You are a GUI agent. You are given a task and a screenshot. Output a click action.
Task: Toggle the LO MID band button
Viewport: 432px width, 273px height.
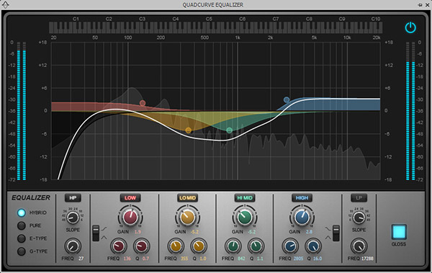pyautogui.click(x=187, y=197)
